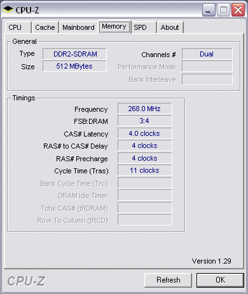Screen dimensions: 248x294
Task: Confirm with the OK button
Action: point(220,280)
